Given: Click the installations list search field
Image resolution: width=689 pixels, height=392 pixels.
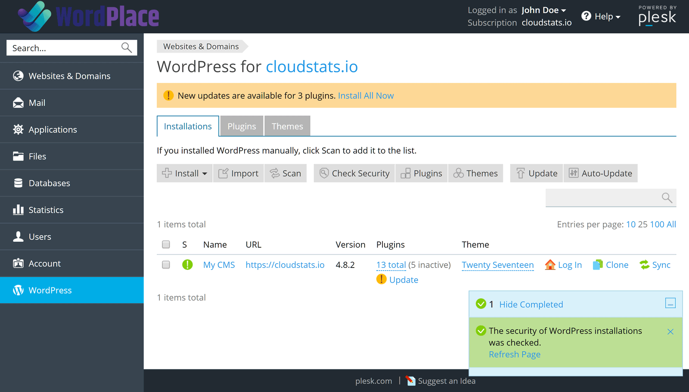Looking at the screenshot, I should tap(603, 198).
